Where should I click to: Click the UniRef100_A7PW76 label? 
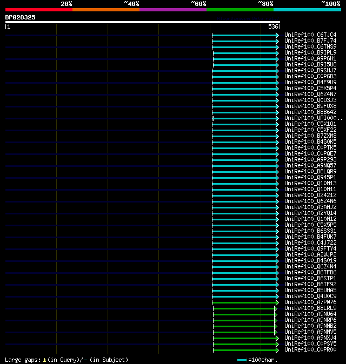(310, 302)
